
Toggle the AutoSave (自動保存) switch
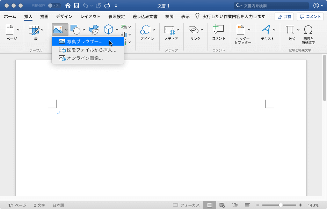pyautogui.click(x=54, y=6)
